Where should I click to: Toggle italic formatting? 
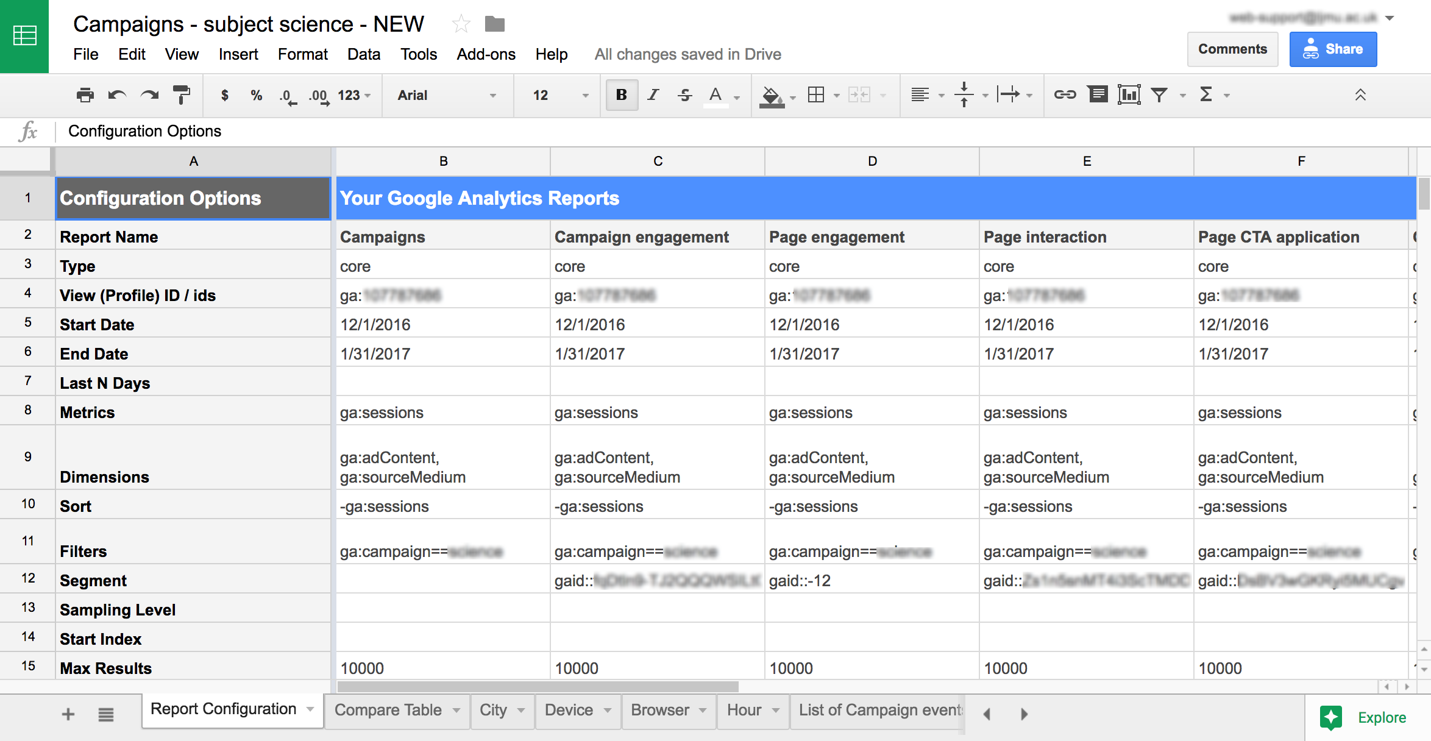[653, 94]
